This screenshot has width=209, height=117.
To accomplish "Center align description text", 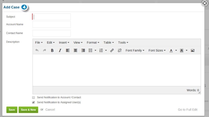I will pos(75,50).
